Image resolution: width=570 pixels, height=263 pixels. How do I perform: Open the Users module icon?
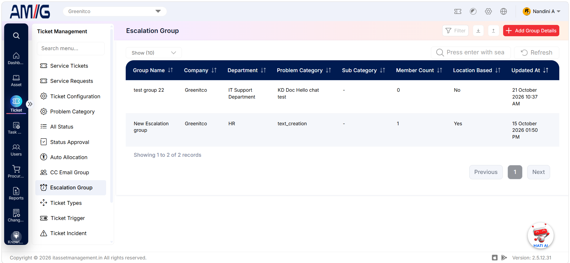tap(16, 150)
